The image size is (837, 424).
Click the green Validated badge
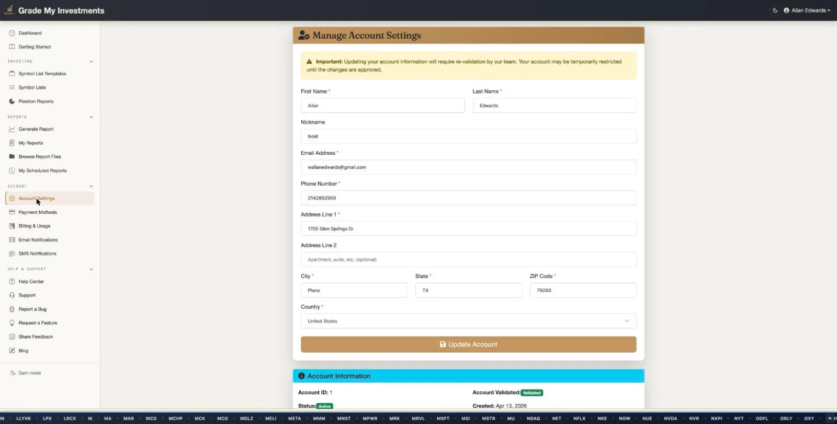532,393
